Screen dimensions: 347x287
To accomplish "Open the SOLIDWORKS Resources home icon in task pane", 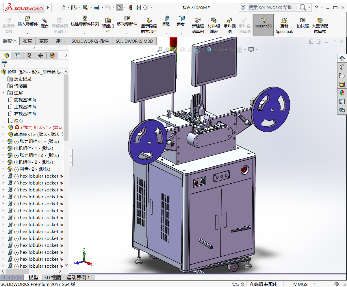I will coord(342,58).
